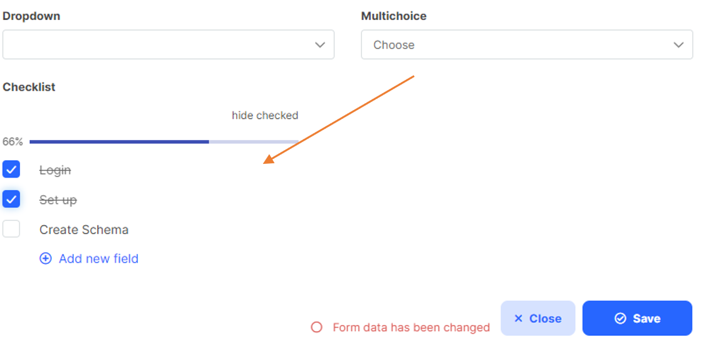
Task: Click the Add new field link text
Action: pos(99,259)
